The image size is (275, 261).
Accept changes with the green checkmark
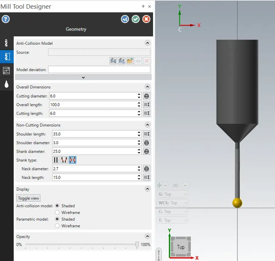coord(135,19)
